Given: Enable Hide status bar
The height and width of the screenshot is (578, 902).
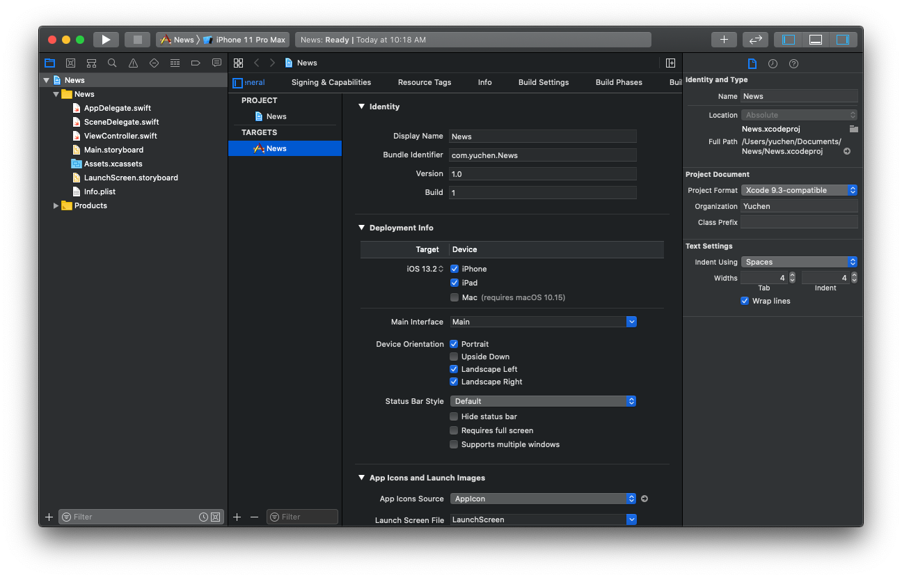Looking at the screenshot, I should (454, 416).
